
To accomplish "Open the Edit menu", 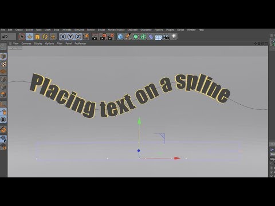I will point(10,30).
